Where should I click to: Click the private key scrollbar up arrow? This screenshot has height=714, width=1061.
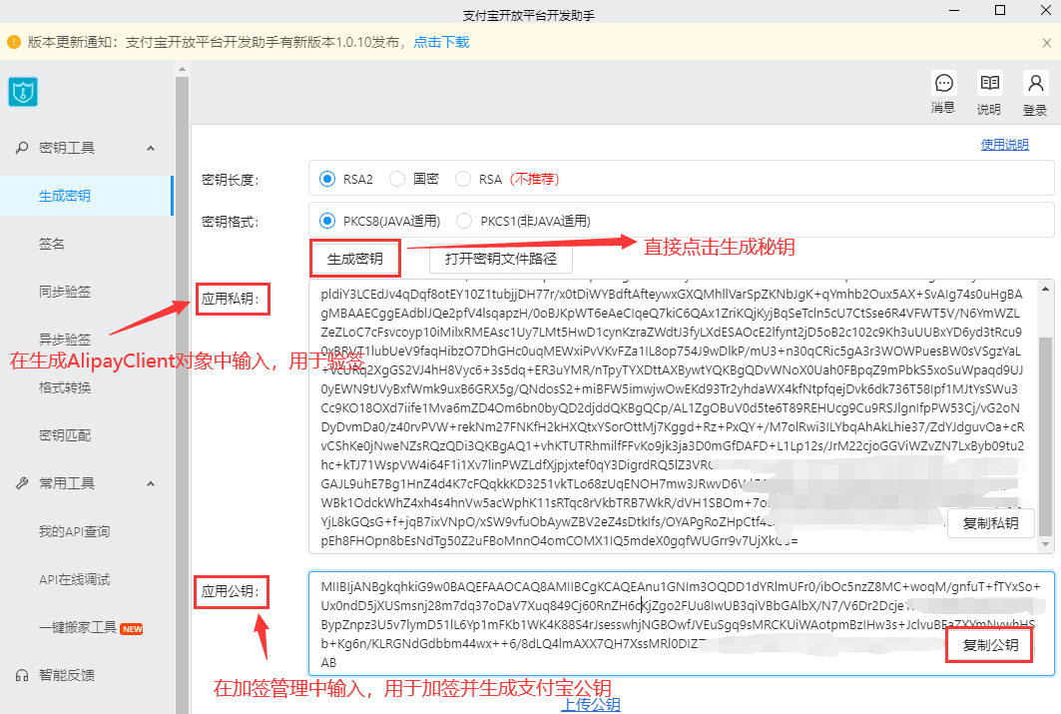1045,289
